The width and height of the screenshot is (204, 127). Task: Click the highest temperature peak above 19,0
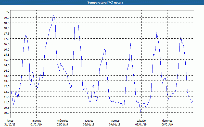54,15
